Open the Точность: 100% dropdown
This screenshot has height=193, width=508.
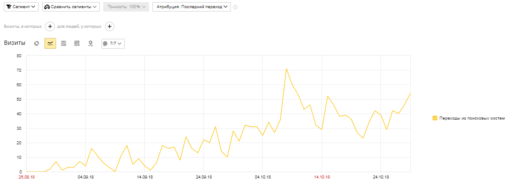point(126,7)
